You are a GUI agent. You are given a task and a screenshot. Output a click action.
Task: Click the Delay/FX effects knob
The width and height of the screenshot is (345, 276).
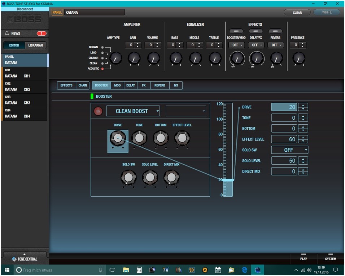257,58
